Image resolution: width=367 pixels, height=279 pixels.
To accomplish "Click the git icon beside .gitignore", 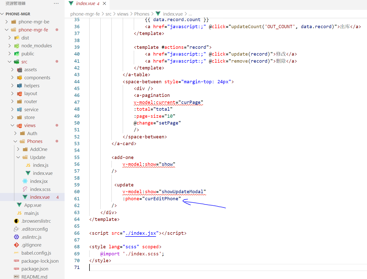I will click(17, 245).
